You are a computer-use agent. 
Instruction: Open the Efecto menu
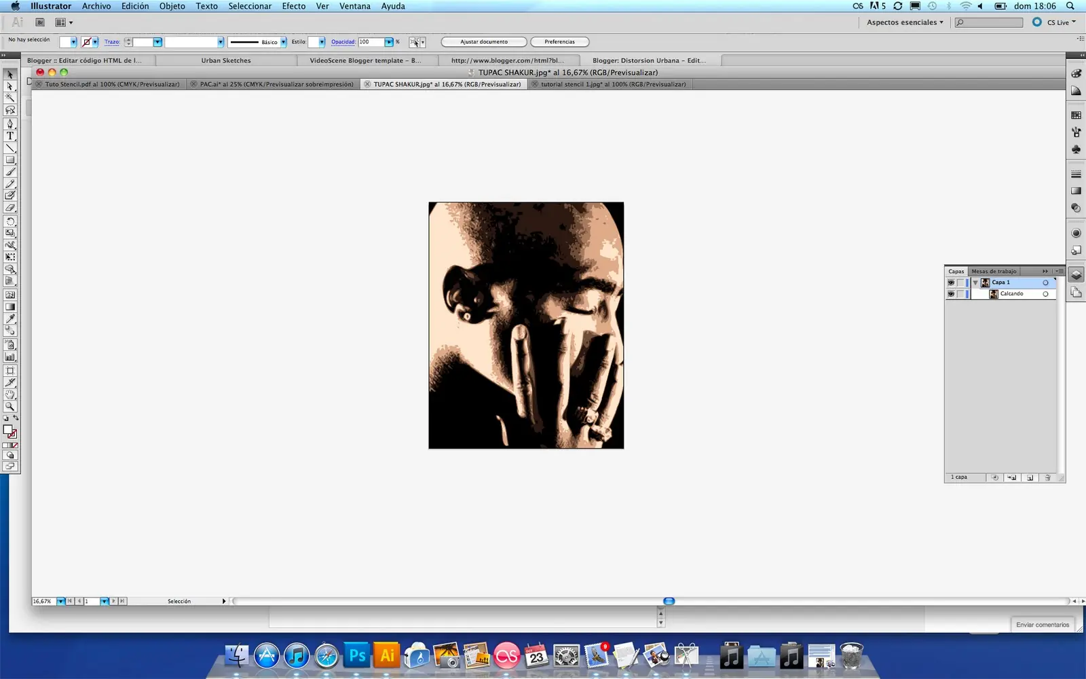294,6
